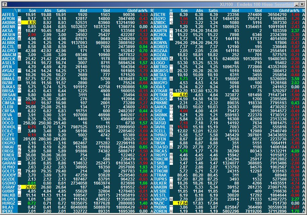The width and height of the screenshot is (307, 215).
Task: Select the MGROS stock symbol
Action: (161, 71)
